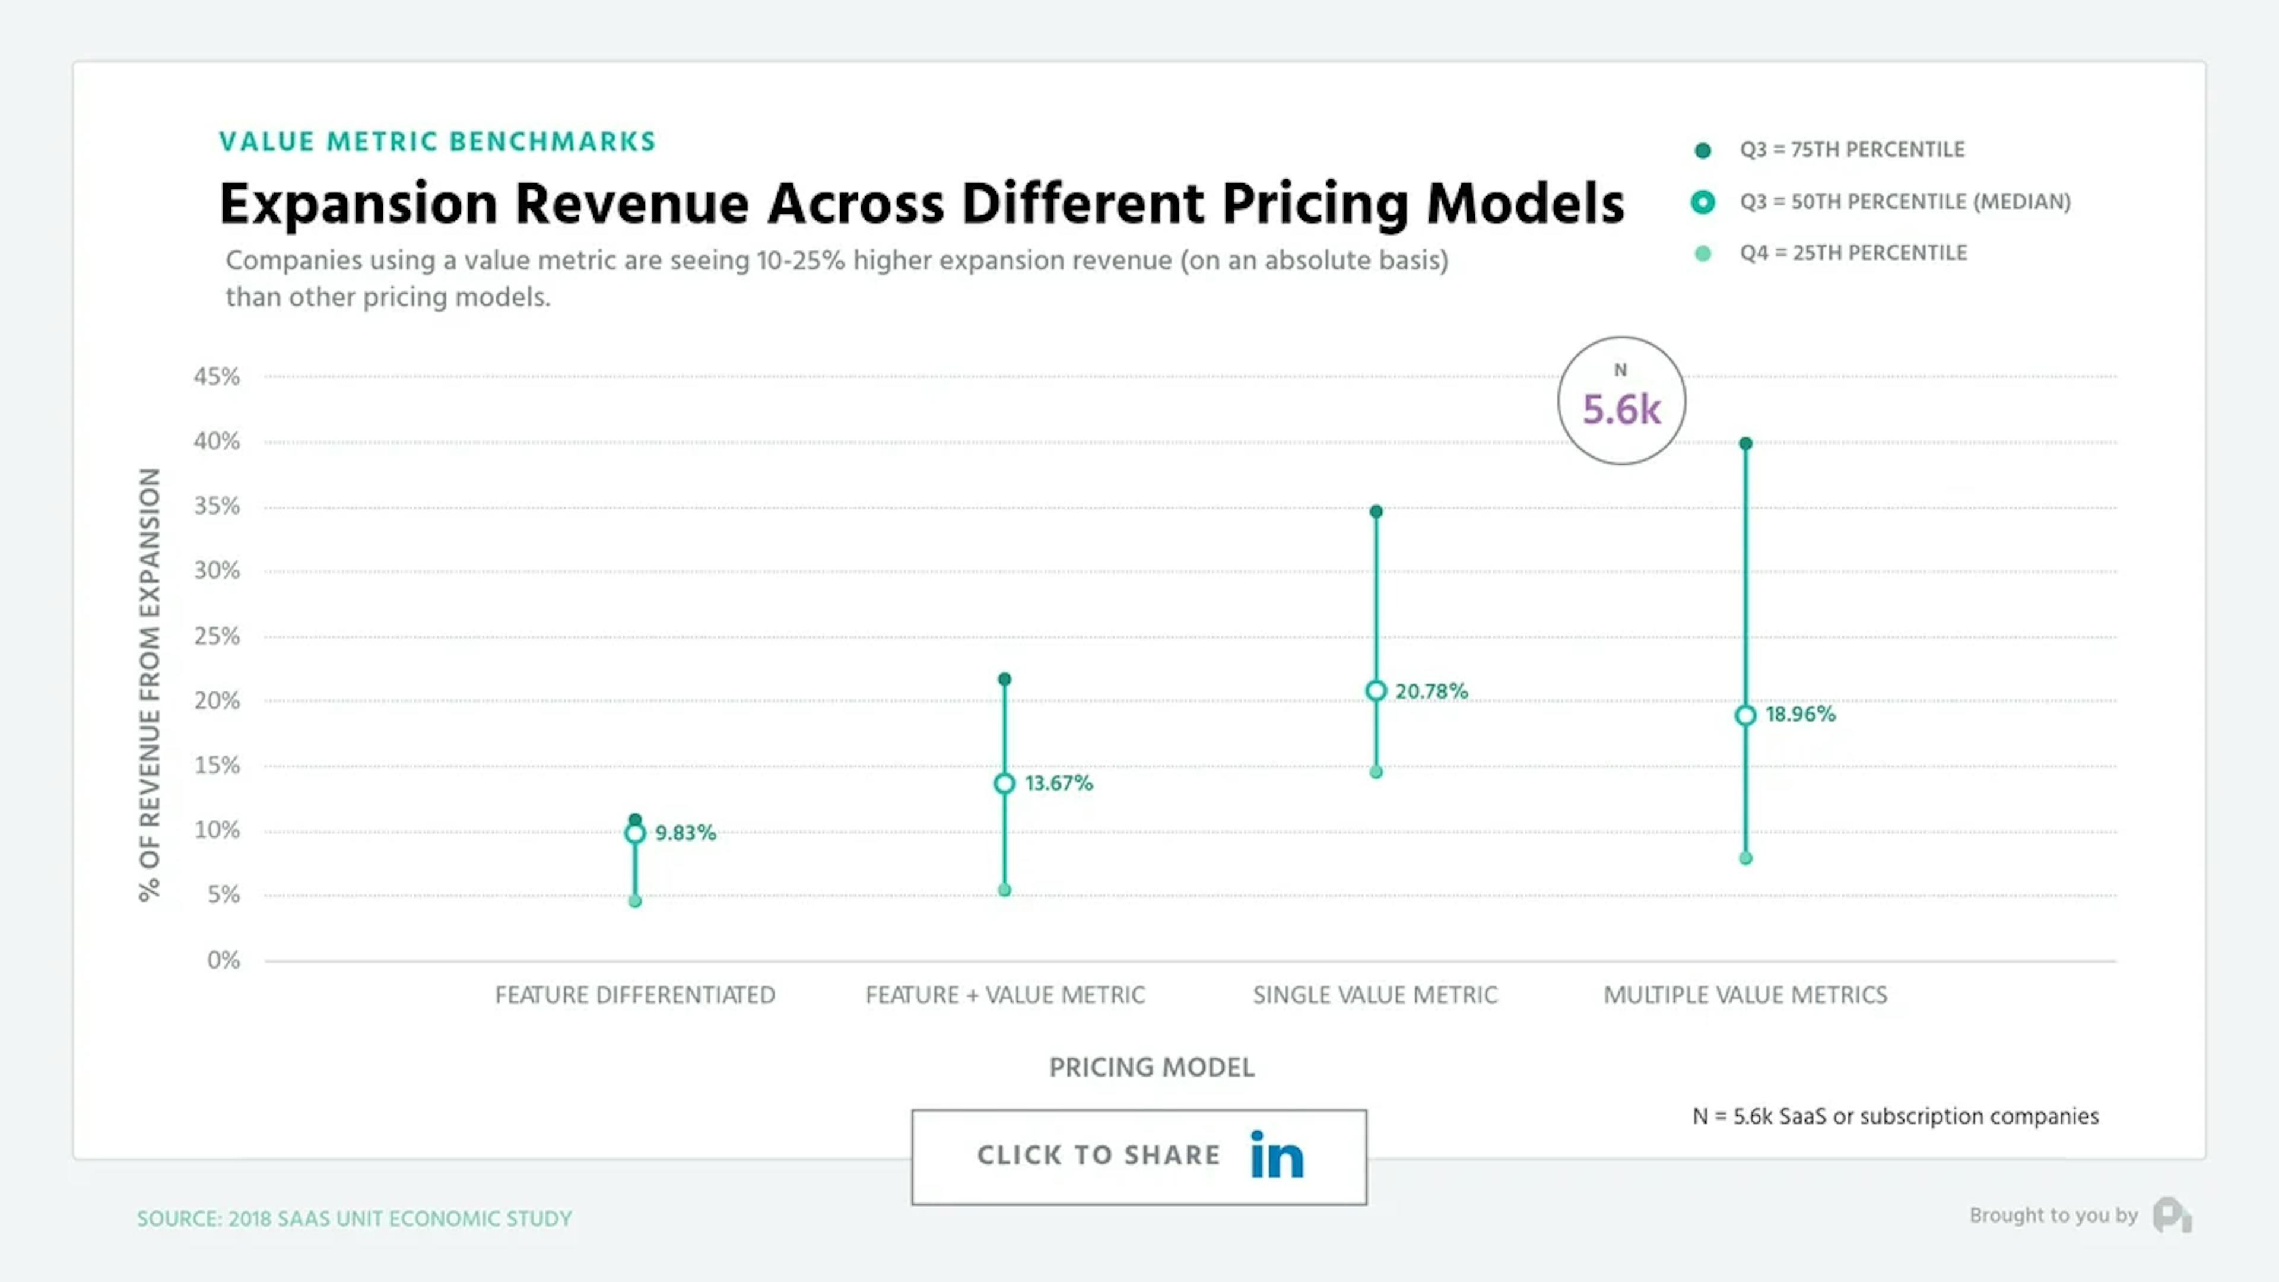Click the Feature + Value Metric label
Viewport: 2279px width, 1282px height.
(1005, 995)
